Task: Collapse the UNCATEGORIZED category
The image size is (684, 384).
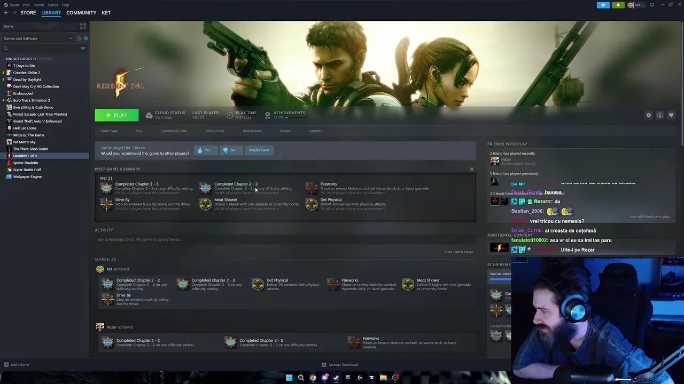Action: pyautogui.click(x=4, y=59)
